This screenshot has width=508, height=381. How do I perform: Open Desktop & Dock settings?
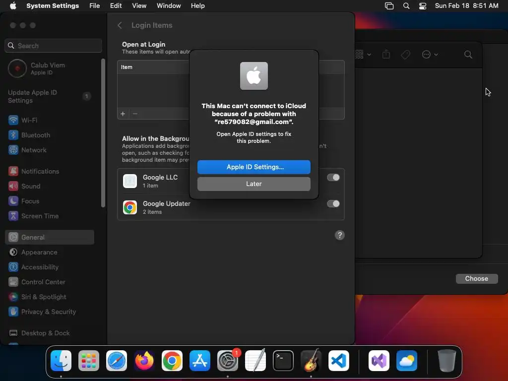point(49,333)
